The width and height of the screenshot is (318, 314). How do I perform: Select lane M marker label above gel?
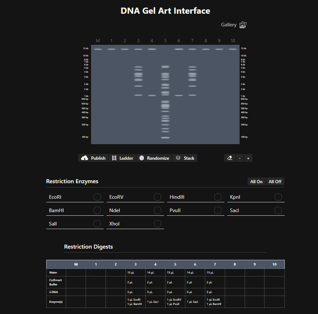tap(98, 41)
